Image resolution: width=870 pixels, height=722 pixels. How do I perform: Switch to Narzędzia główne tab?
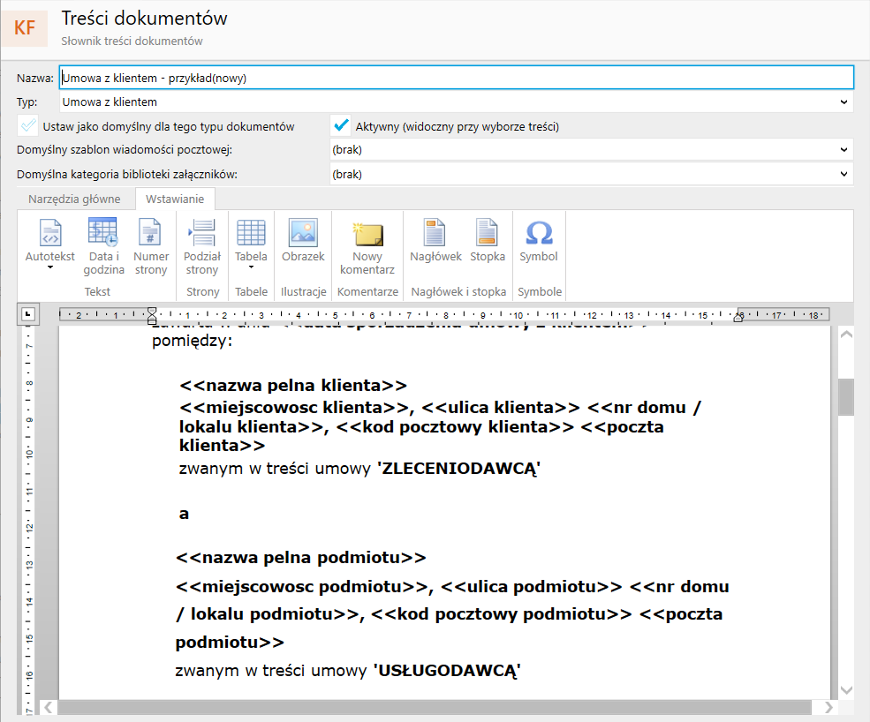coord(74,199)
